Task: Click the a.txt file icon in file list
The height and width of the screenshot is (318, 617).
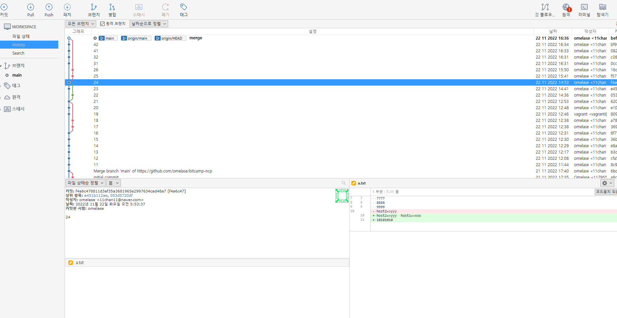Action: click(71, 263)
